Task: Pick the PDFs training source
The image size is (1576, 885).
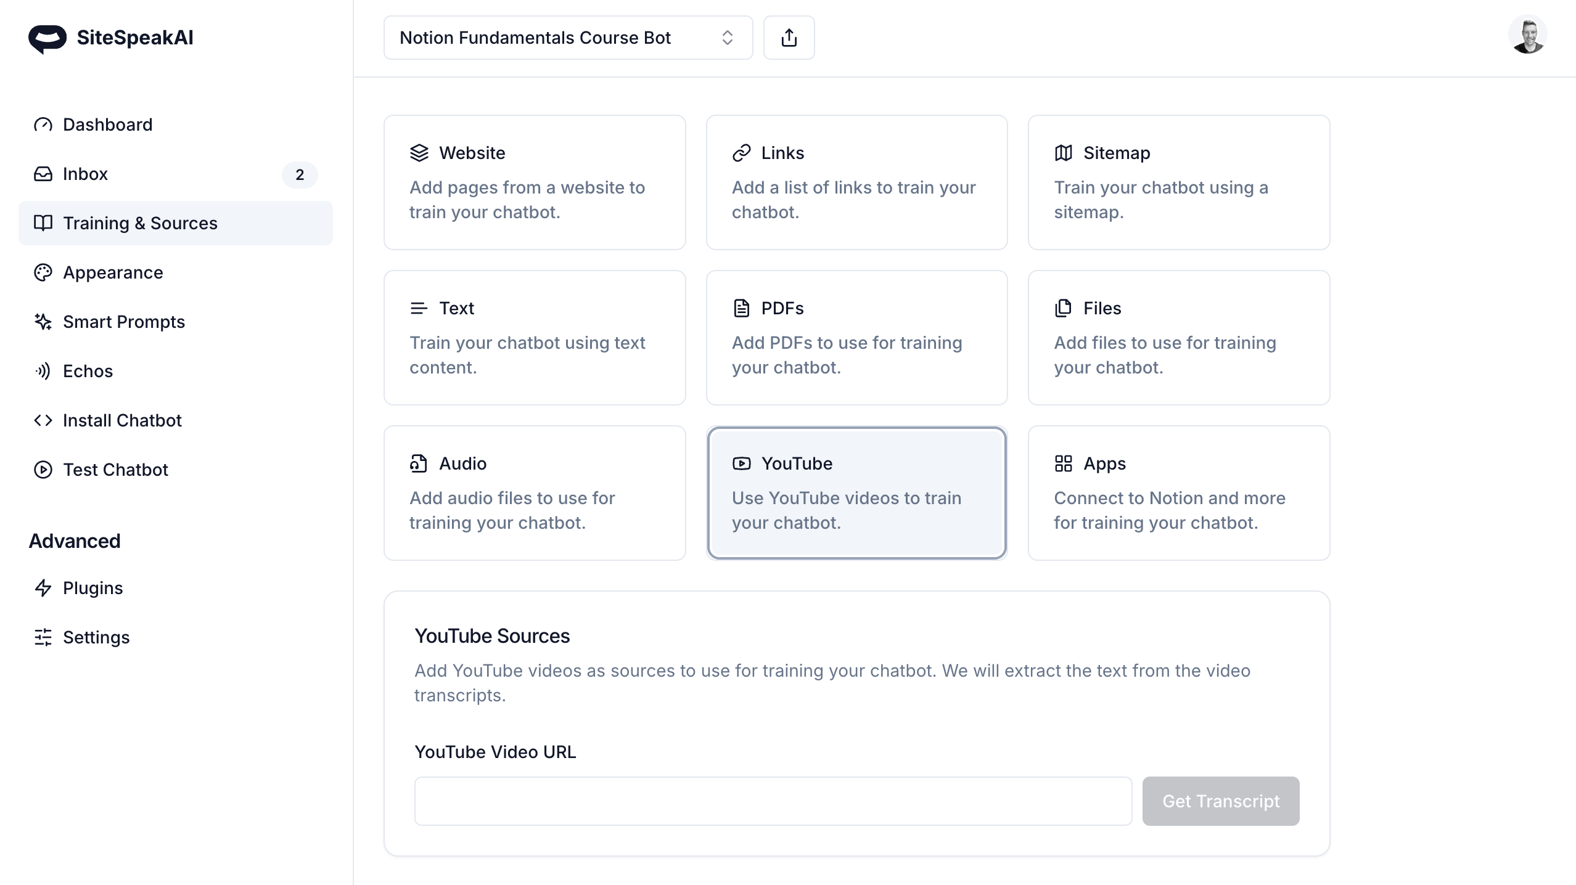Action: [856, 338]
